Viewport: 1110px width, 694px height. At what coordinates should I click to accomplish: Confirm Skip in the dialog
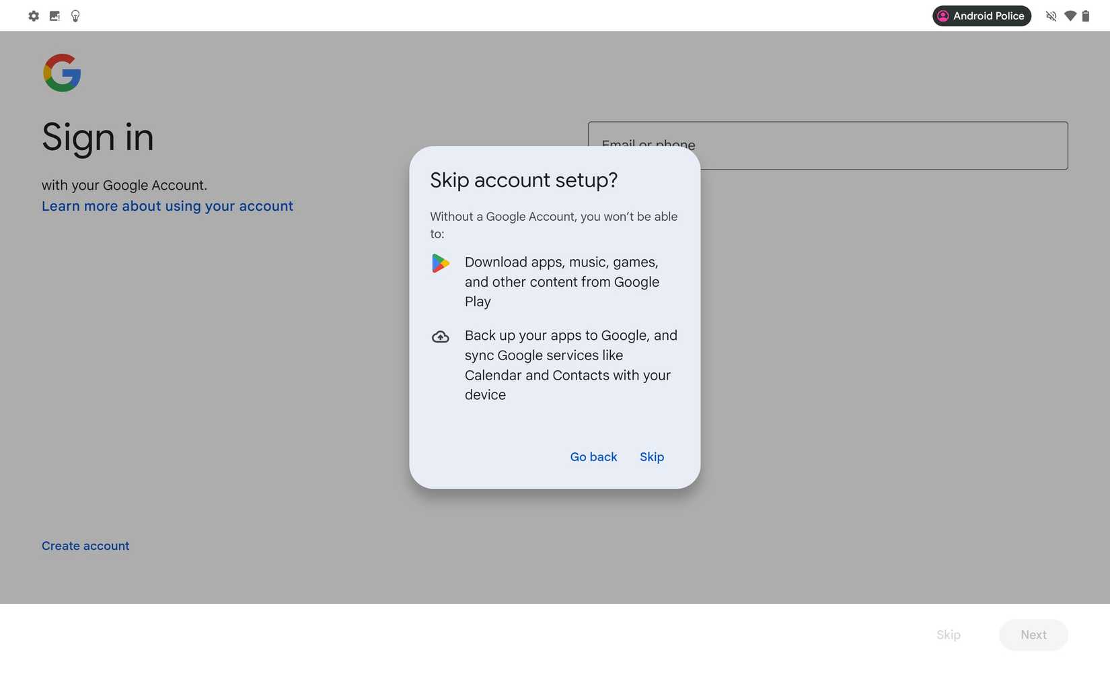pos(652,457)
